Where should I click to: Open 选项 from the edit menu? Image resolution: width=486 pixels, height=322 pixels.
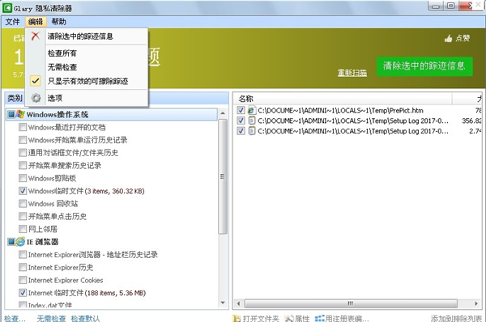[87, 98]
